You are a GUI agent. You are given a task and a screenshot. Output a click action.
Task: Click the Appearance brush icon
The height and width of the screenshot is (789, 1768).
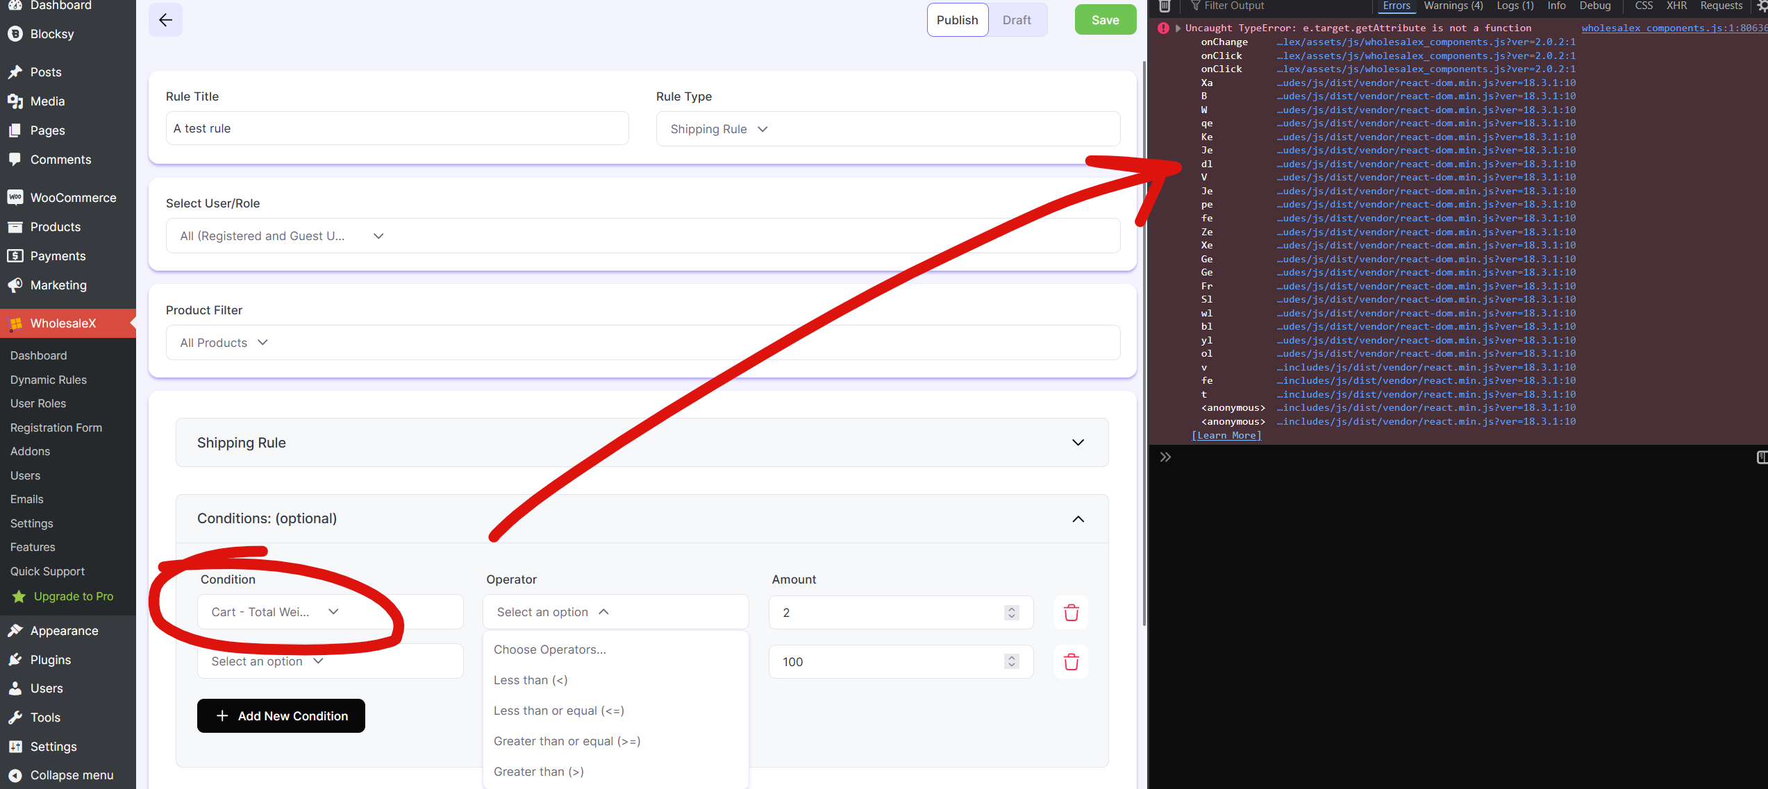(x=15, y=631)
